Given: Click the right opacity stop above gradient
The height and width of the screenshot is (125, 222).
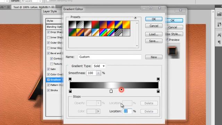Looking at the screenshot, I should point(158,80).
